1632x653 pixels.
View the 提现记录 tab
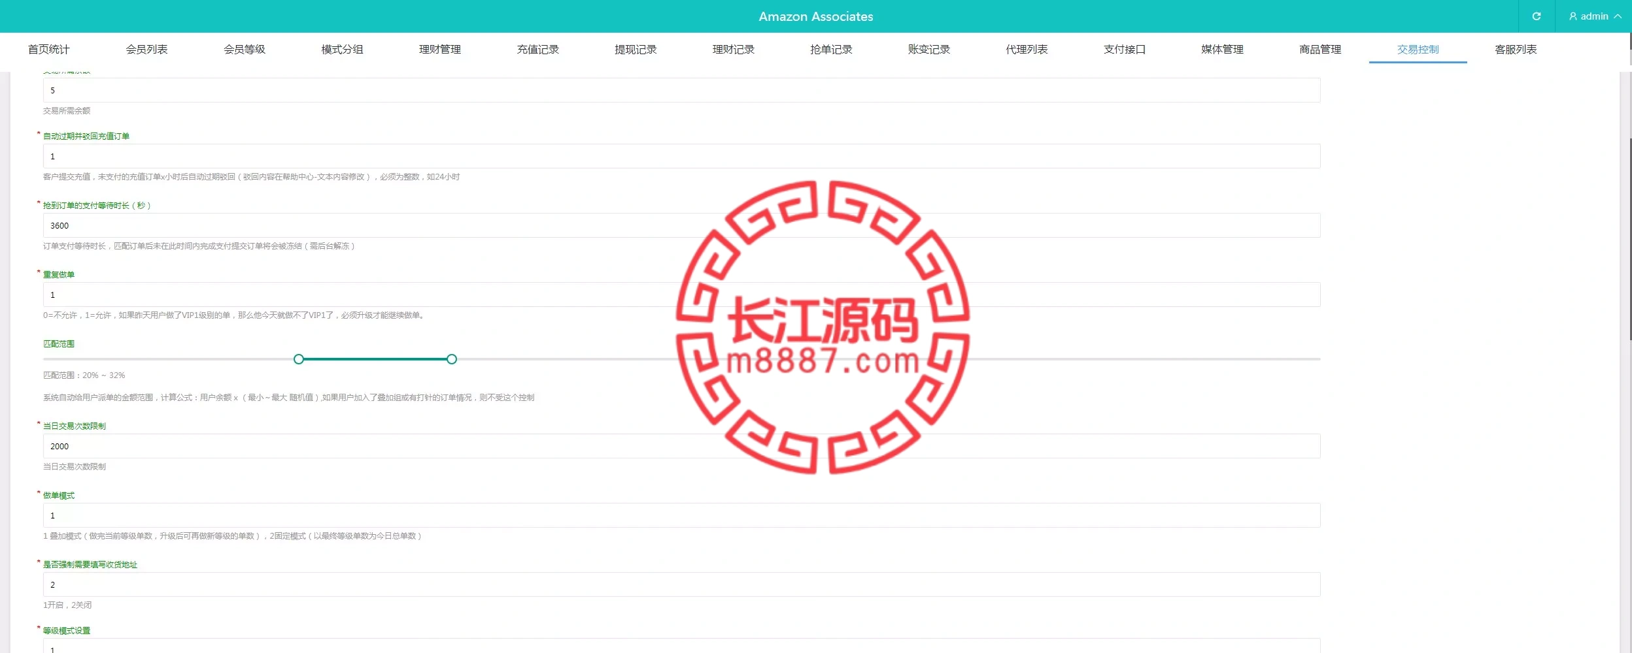(x=636, y=50)
